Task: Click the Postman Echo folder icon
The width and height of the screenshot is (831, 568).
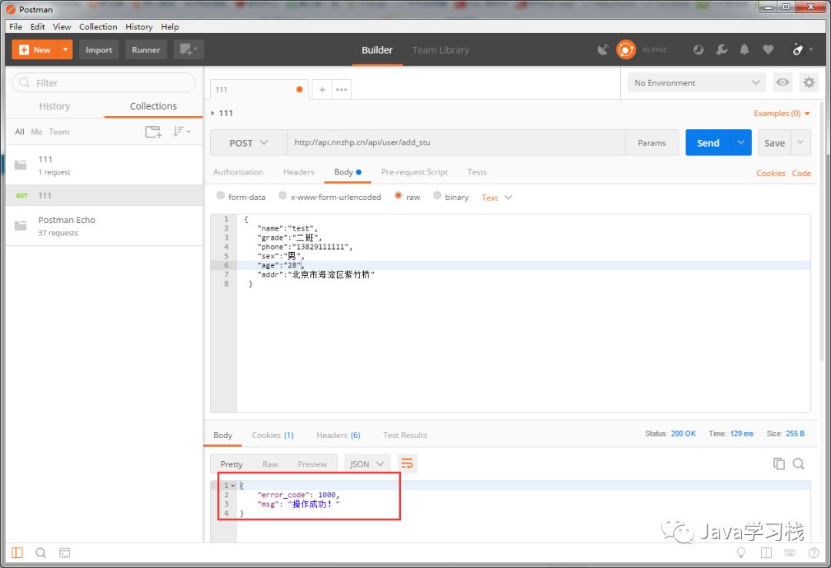Action: [x=21, y=226]
